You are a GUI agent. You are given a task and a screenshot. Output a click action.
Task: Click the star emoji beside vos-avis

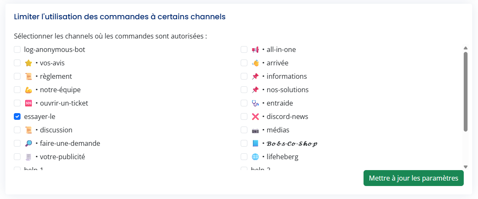tap(29, 63)
